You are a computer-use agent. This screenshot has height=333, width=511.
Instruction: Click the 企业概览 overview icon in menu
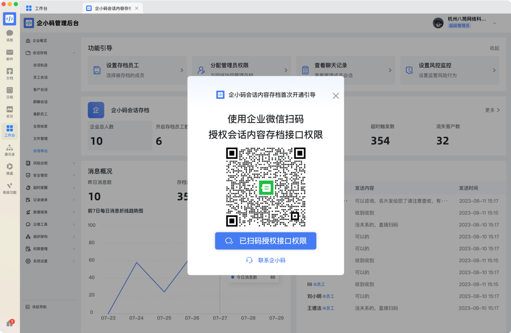[x=28, y=40]
